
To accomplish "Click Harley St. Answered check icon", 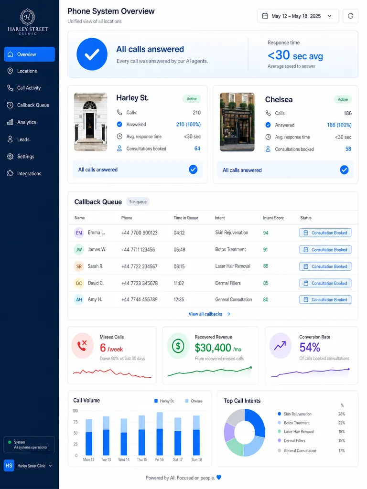I will [119, 125].
